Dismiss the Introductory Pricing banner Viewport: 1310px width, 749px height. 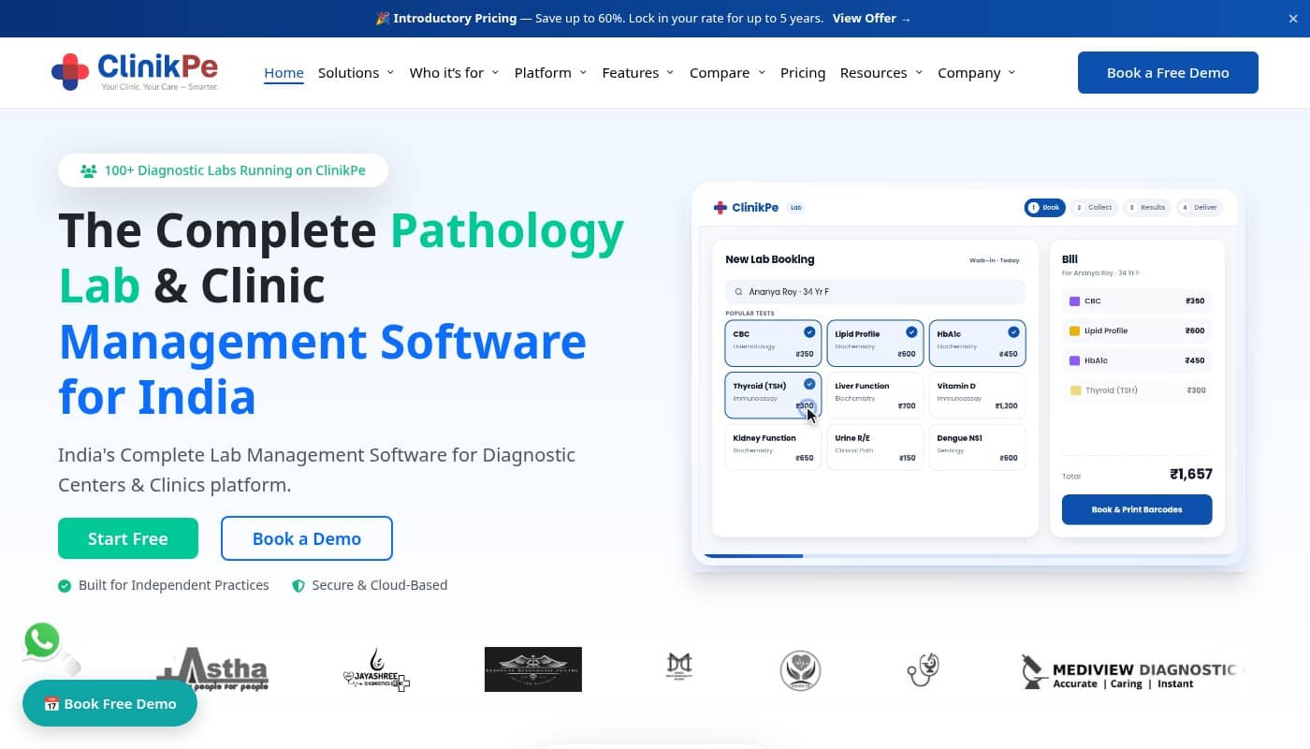coord(1293,19)
